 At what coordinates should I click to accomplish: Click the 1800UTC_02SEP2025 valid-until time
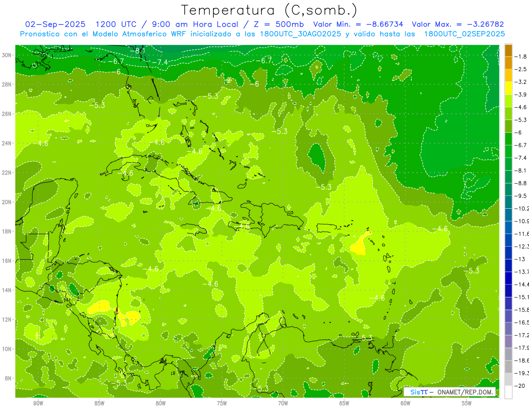(x=464, y=34)
